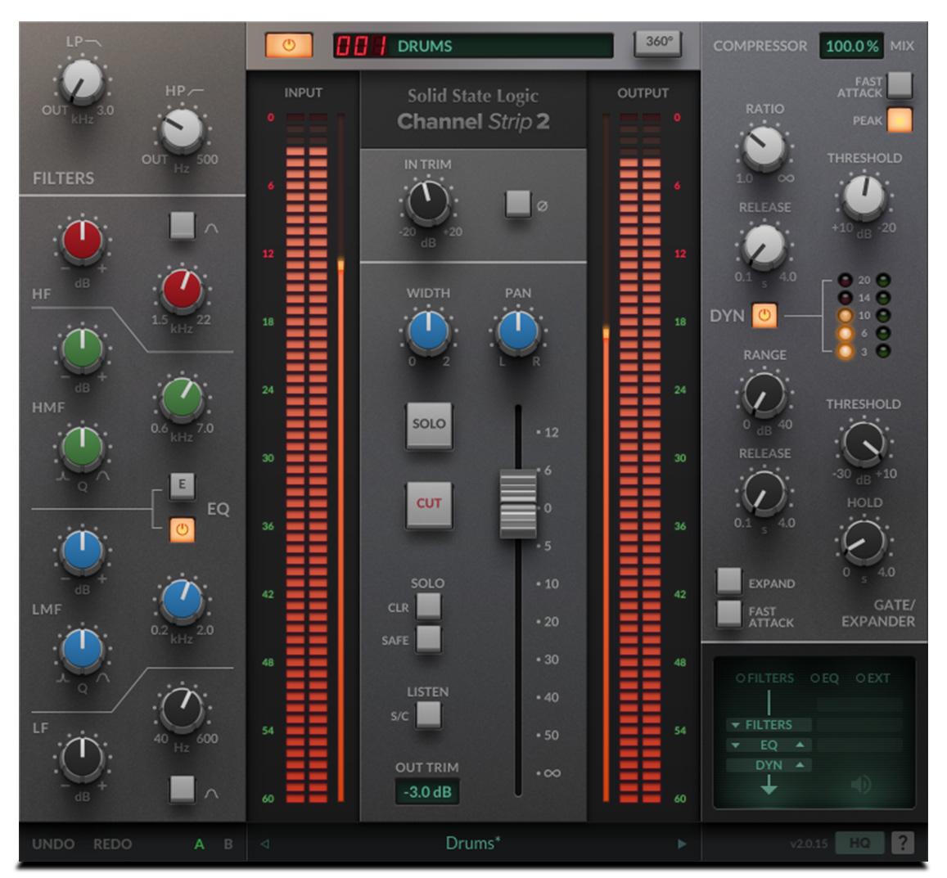Toggle the compressor PEAK switch
The width and height of the screenshot is (947, 878).
click(x=900, y=119)
